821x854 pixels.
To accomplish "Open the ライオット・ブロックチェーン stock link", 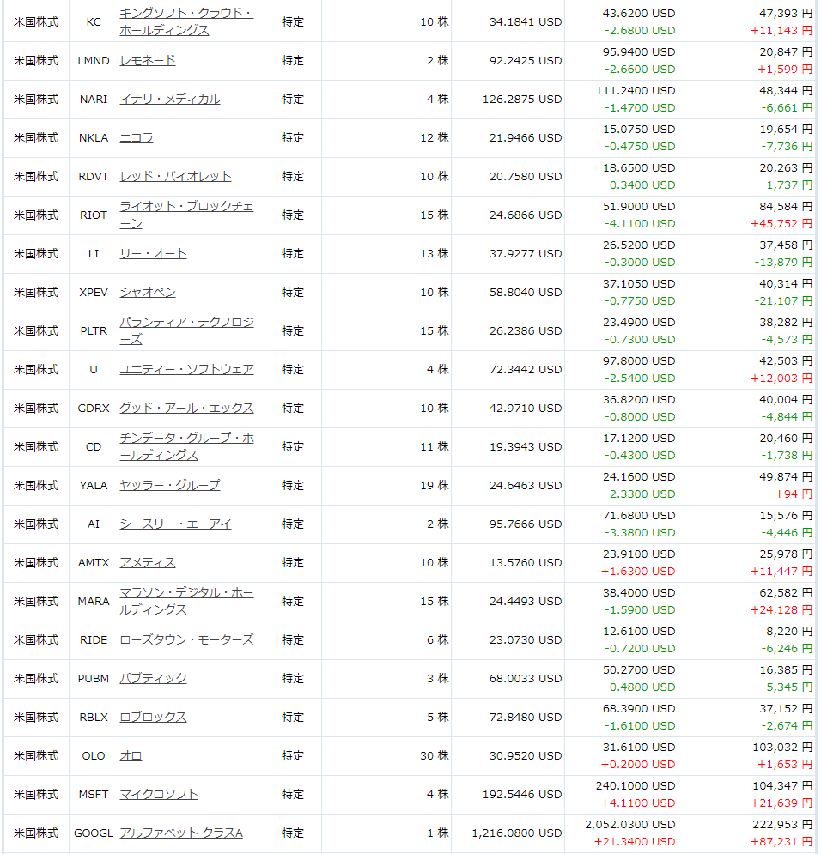I will (186, 215).
